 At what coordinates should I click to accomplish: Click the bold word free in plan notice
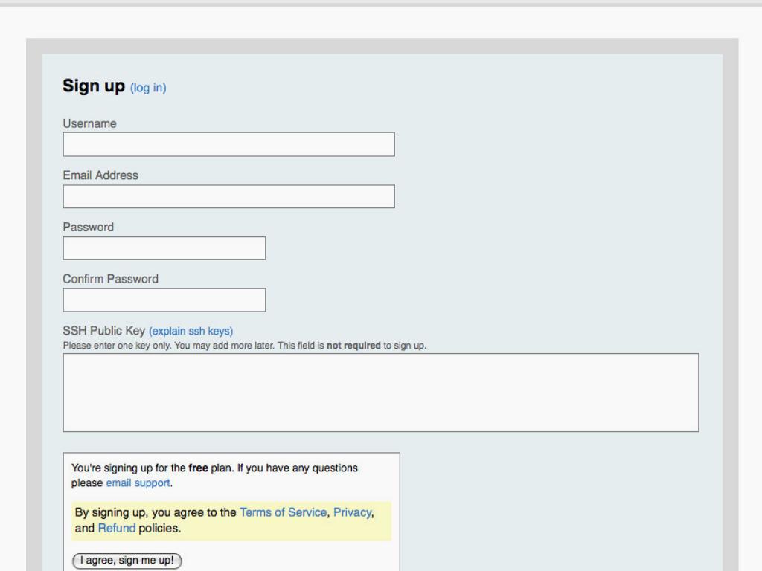click(x=199, y=468)
